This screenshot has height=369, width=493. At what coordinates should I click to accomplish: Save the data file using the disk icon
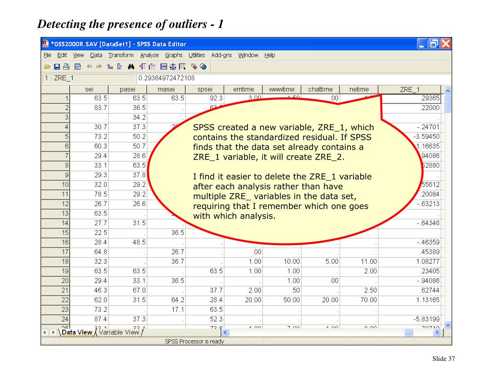coord(57,66)
